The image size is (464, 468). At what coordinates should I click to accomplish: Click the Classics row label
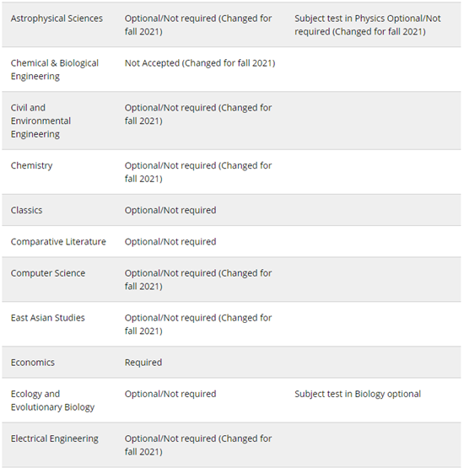26,211
